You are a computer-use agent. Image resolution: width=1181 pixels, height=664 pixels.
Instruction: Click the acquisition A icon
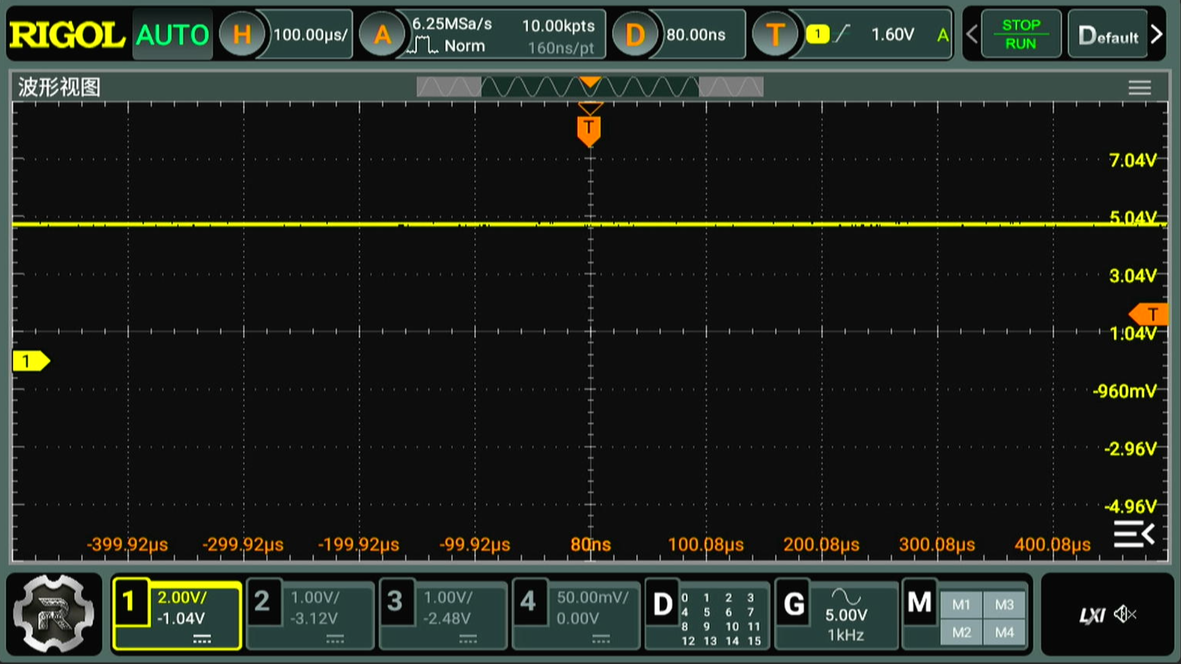click(382, 35)
